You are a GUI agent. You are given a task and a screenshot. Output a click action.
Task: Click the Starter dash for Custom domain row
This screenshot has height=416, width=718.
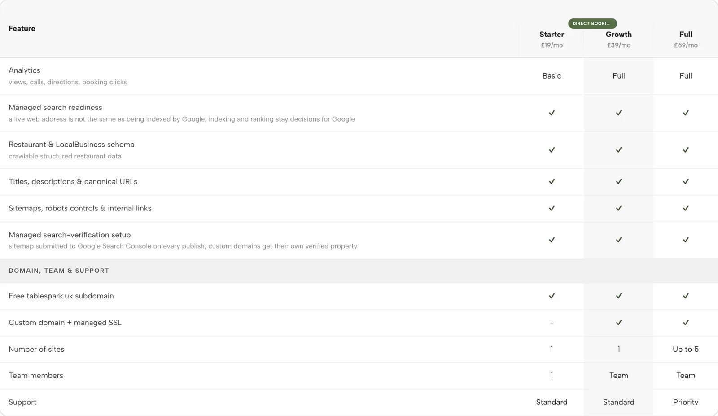coord(552,323)
